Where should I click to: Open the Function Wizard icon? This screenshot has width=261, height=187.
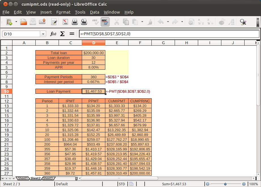coord(53,34)
